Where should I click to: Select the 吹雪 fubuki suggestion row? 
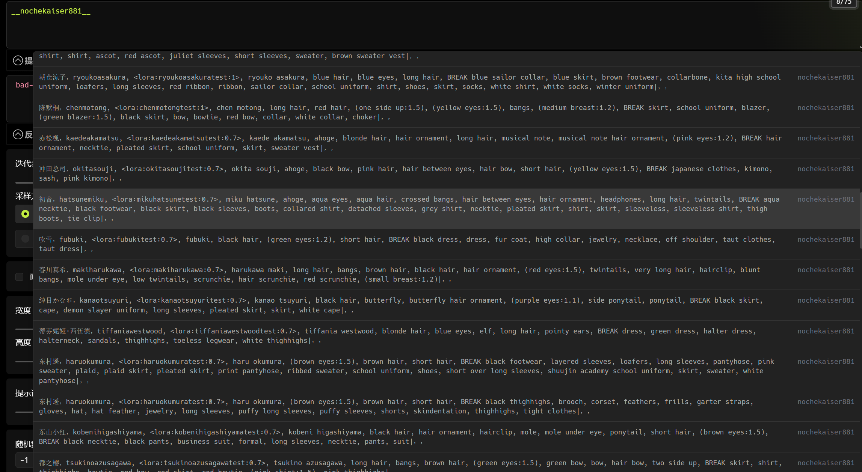[x=447, y=244]
